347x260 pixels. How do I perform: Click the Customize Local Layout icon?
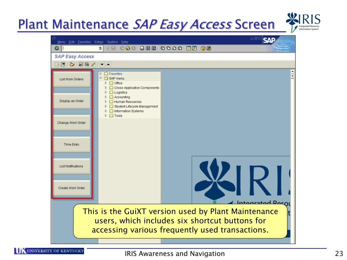[x=209, y=48]
